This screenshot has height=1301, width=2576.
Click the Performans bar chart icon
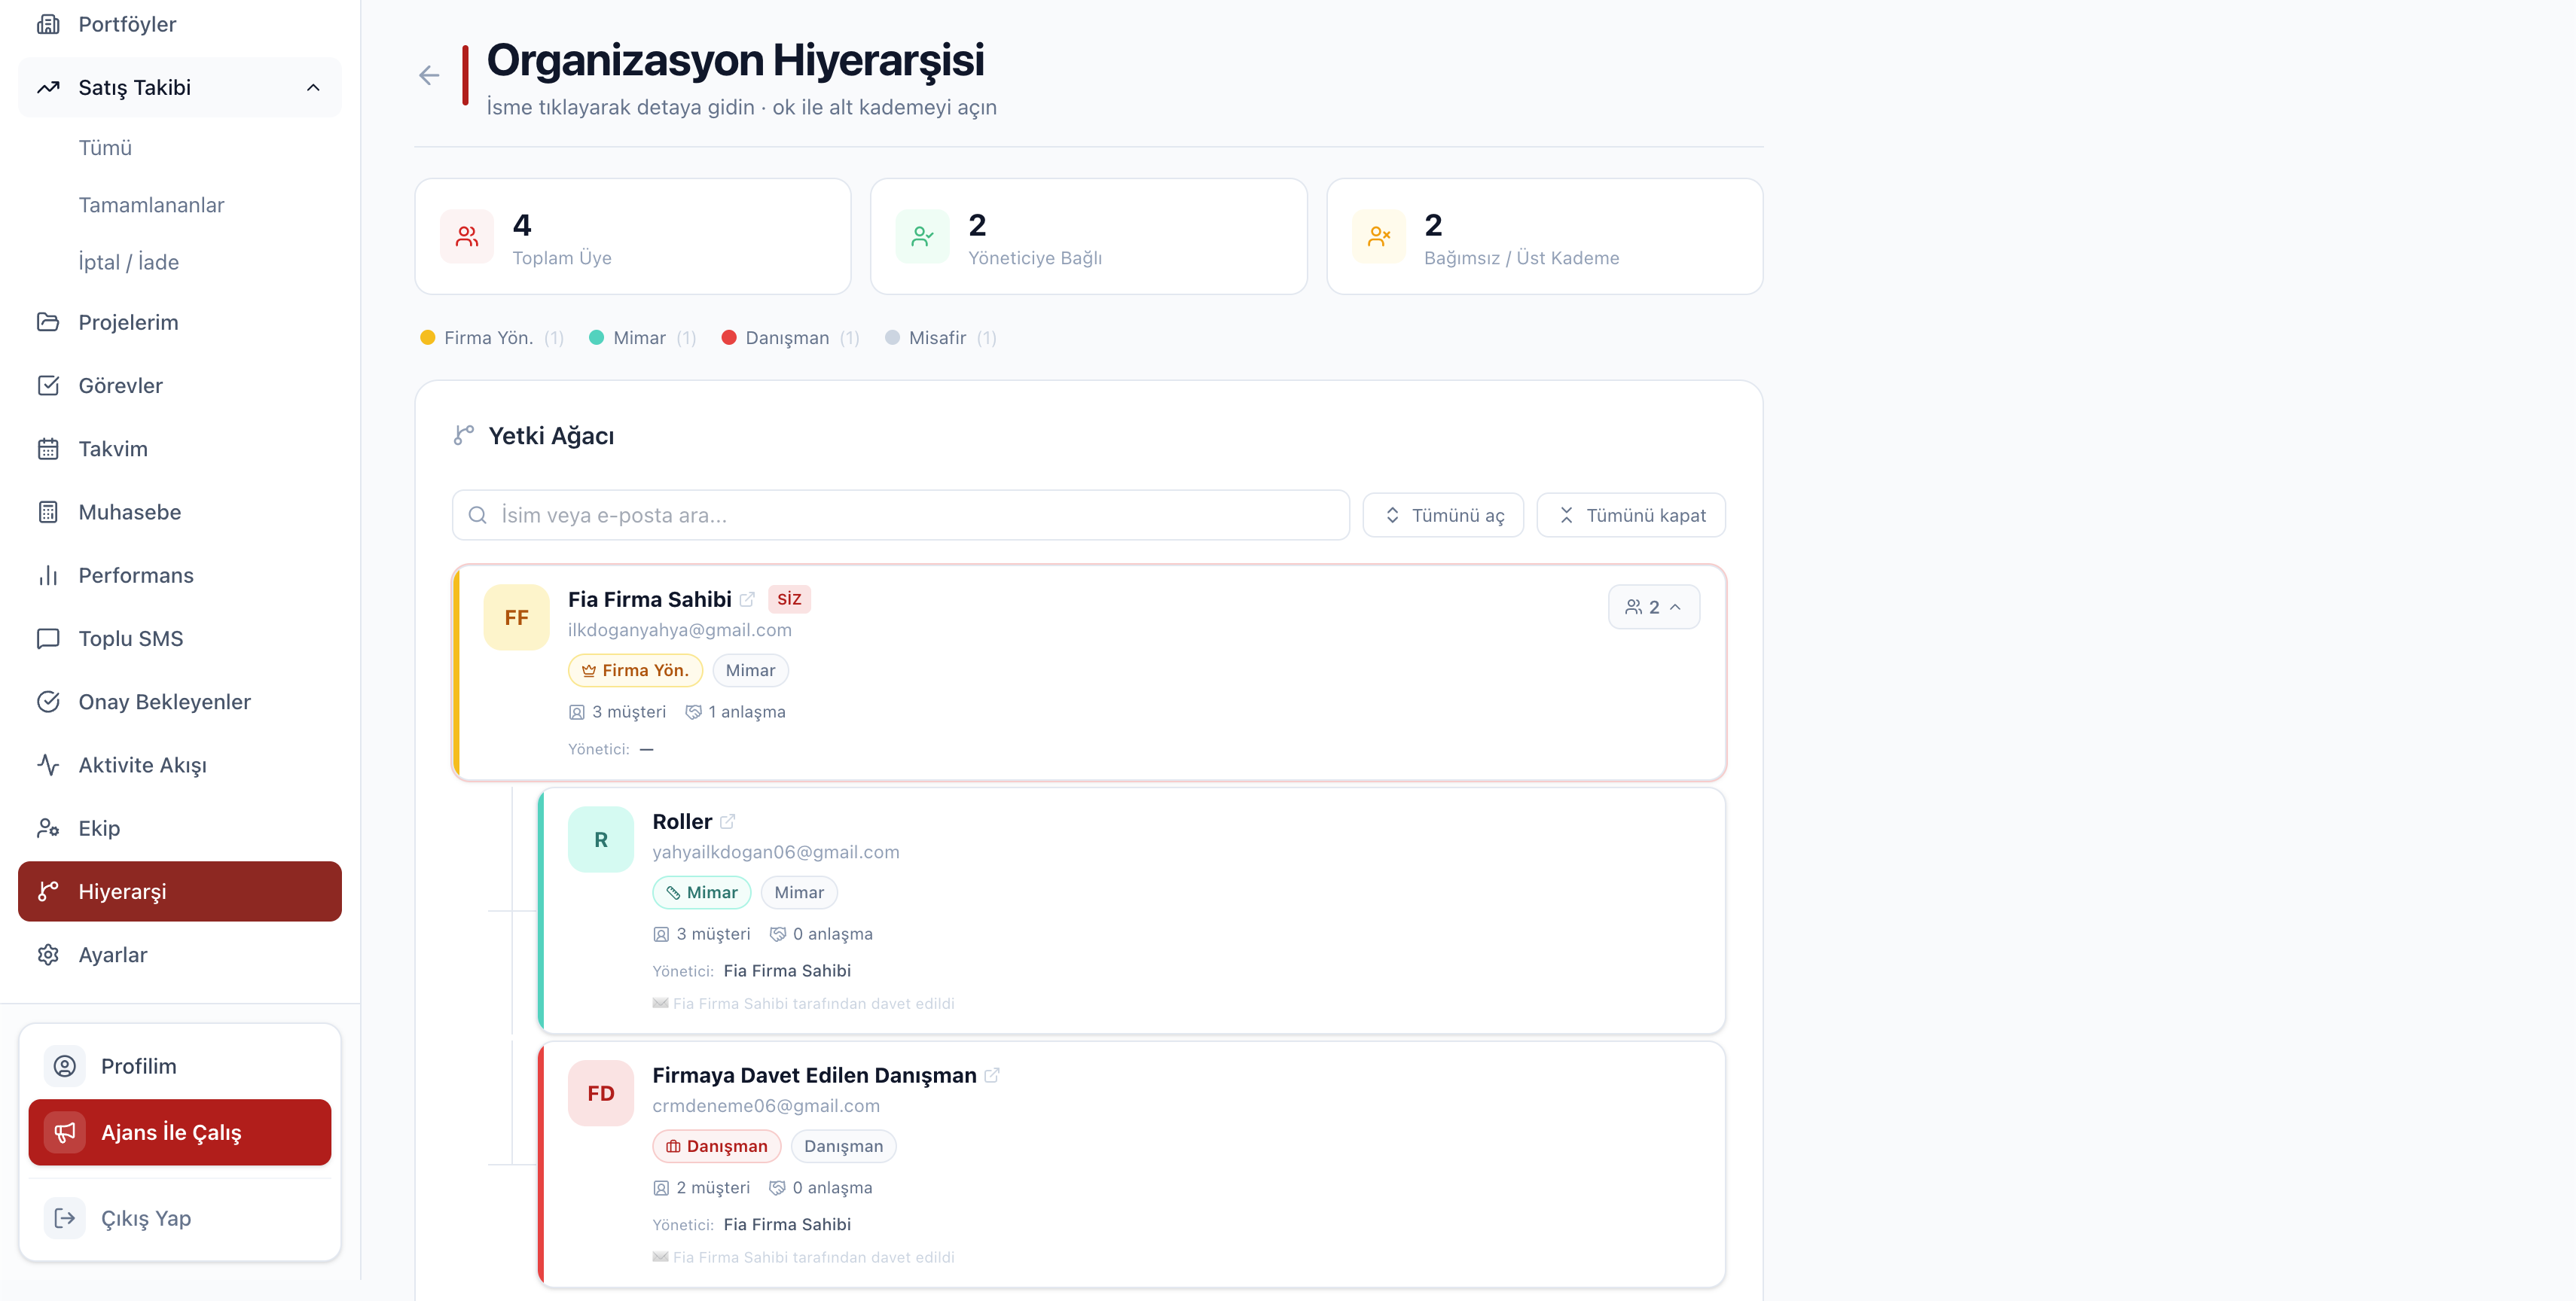click(48, 575)
